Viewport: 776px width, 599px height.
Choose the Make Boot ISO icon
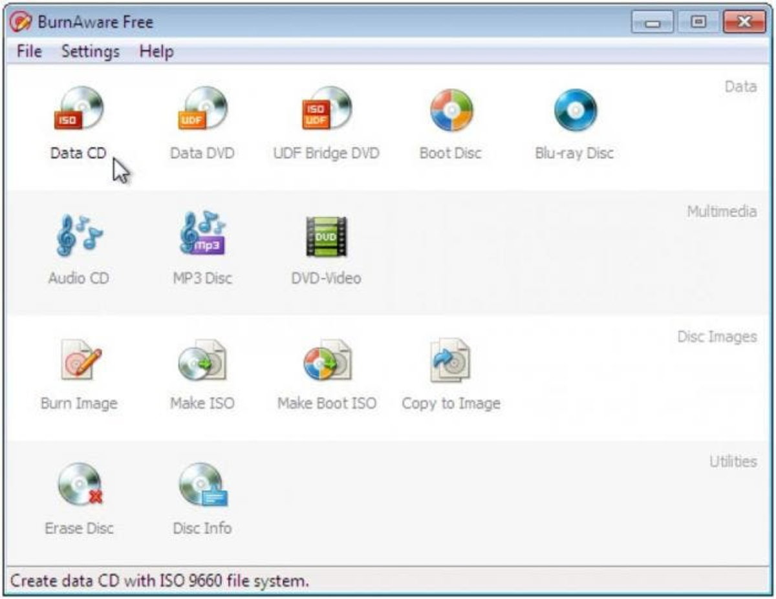coord(327,360)
